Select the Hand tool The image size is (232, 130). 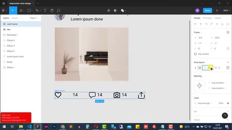(x=52, y=10)
